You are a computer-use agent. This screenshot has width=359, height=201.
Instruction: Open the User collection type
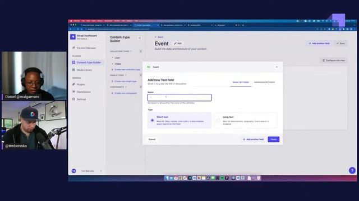pos(117,58)
